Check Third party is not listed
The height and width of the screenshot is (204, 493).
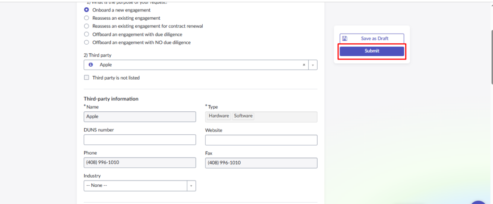pos(87,78)
